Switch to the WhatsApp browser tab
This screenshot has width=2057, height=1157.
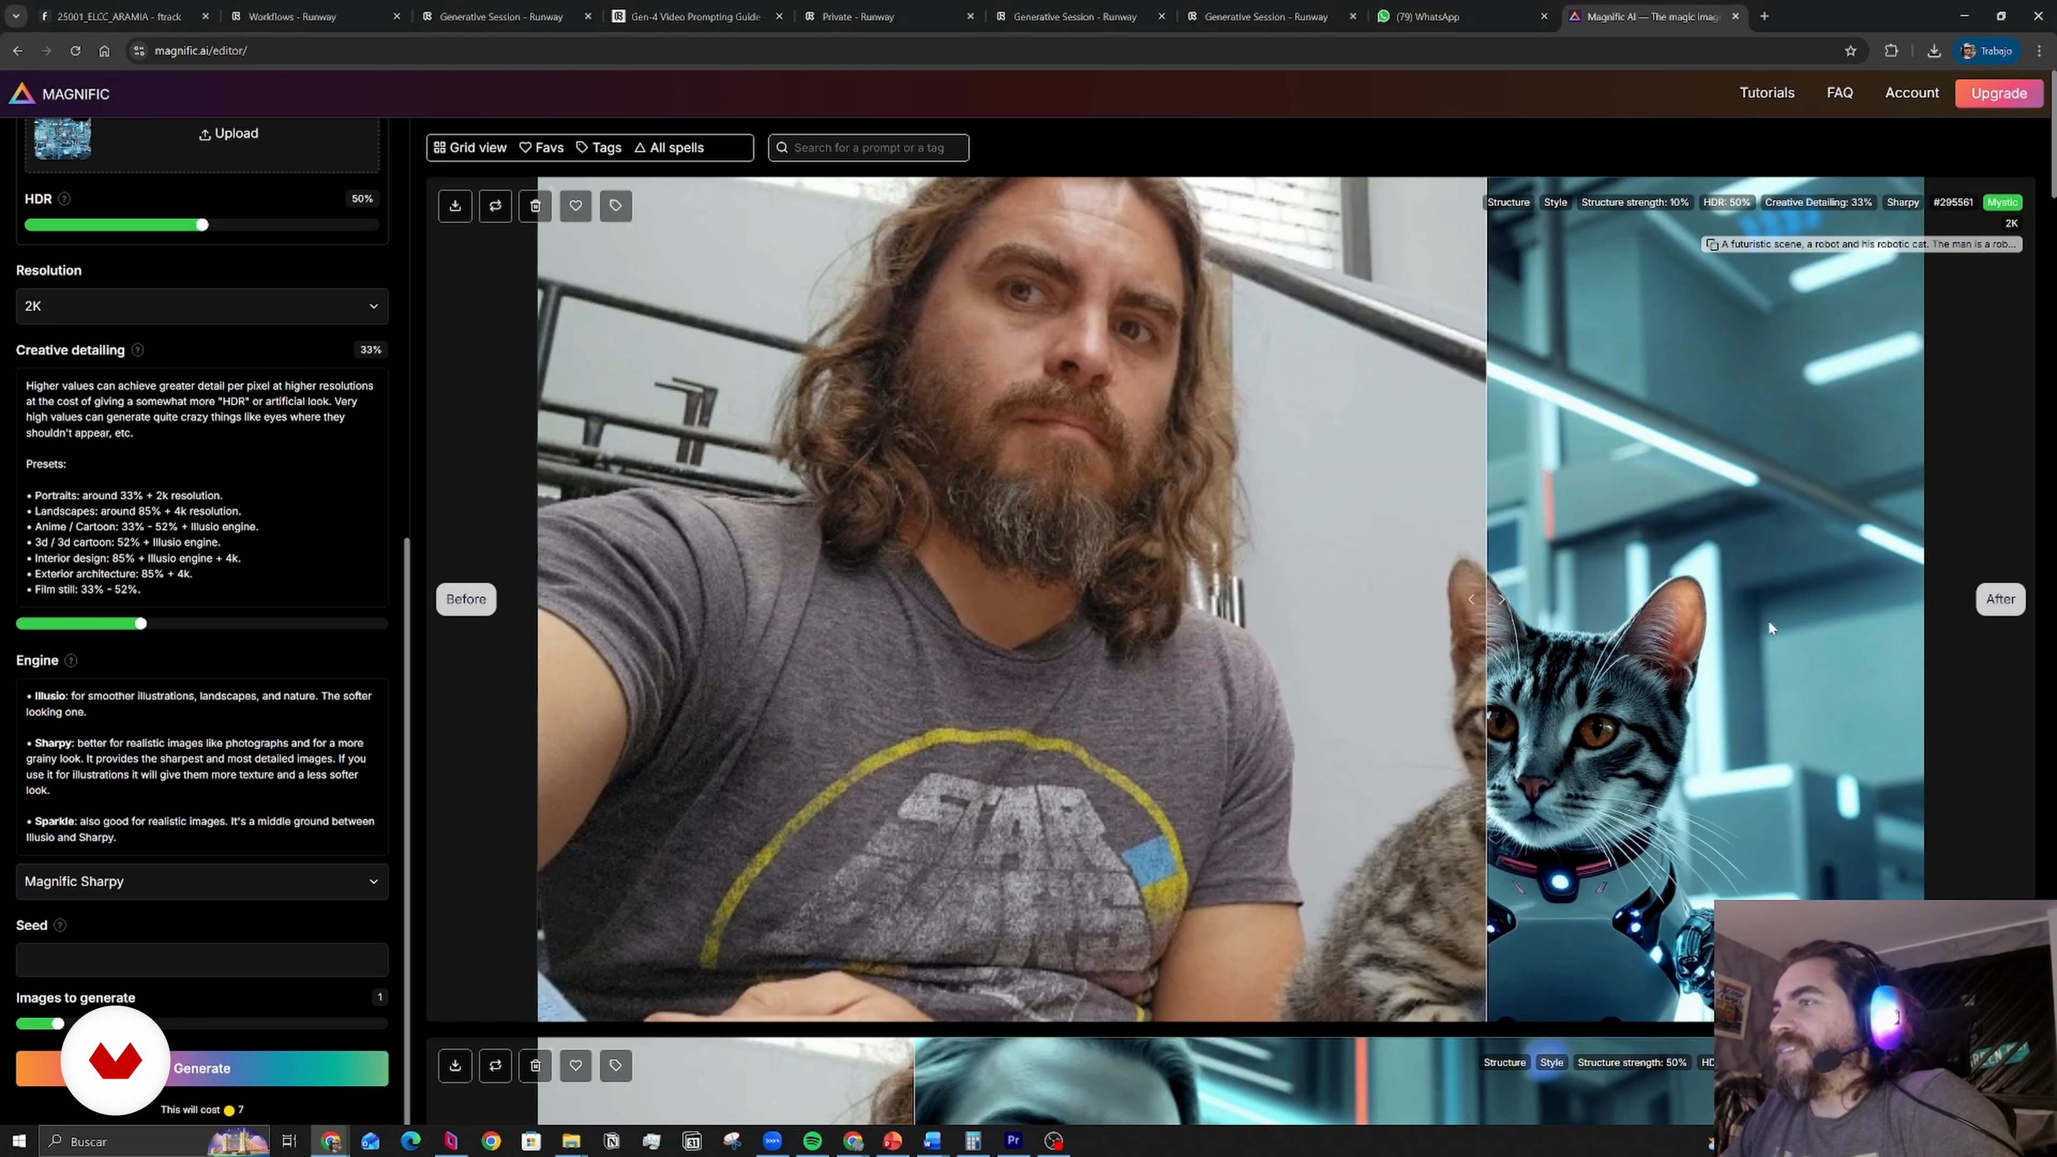tap(1427, 16)
